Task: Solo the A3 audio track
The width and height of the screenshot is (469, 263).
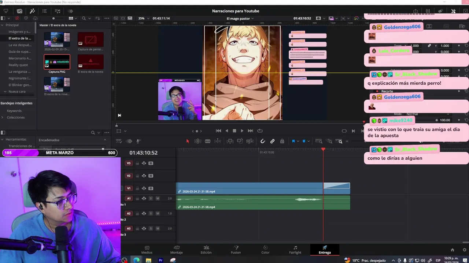Action: [151, 228]
